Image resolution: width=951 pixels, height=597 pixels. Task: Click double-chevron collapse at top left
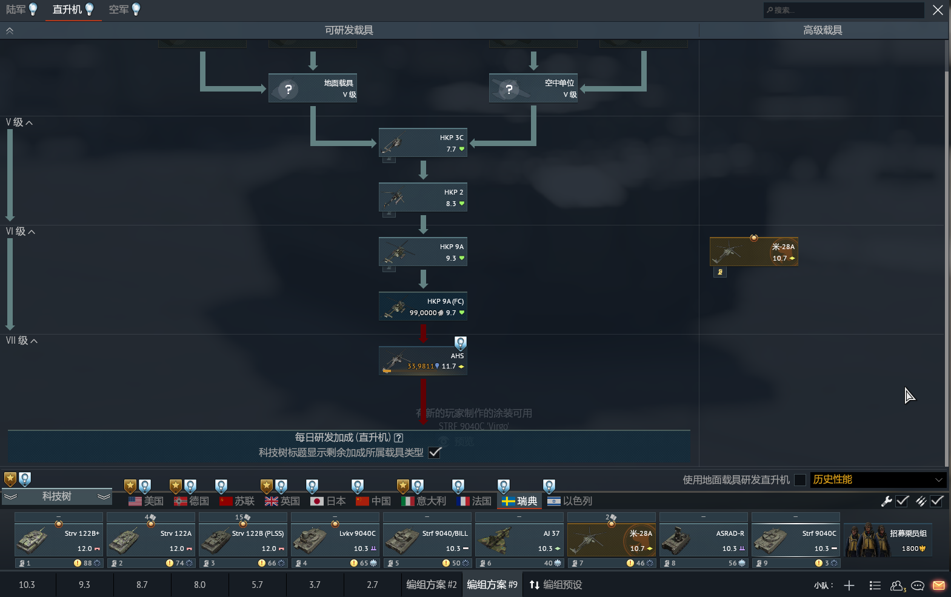pos(10,30)
